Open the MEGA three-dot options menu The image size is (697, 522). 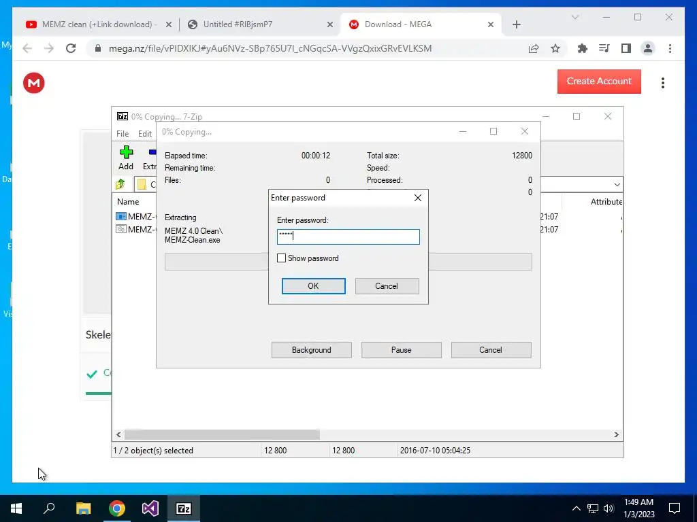(663, 83)
